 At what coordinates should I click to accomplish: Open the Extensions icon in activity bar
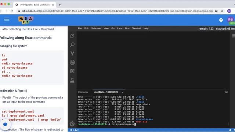coord(72,71)
